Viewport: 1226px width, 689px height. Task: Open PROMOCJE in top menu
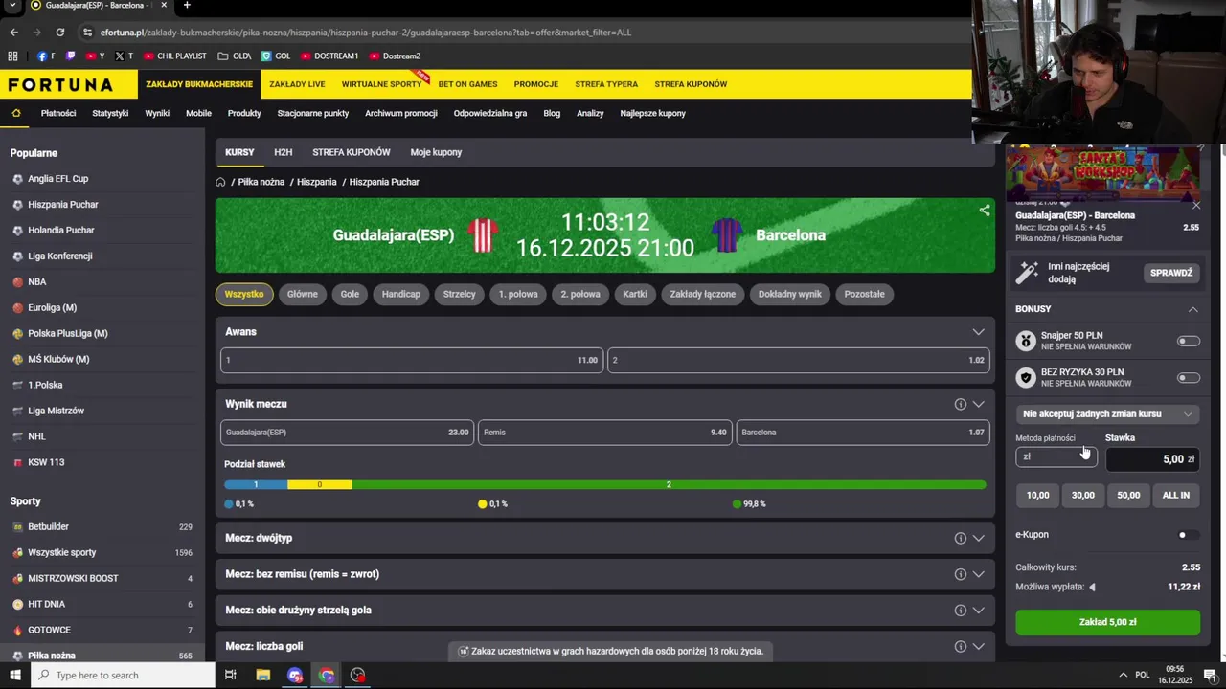point(535,84)
